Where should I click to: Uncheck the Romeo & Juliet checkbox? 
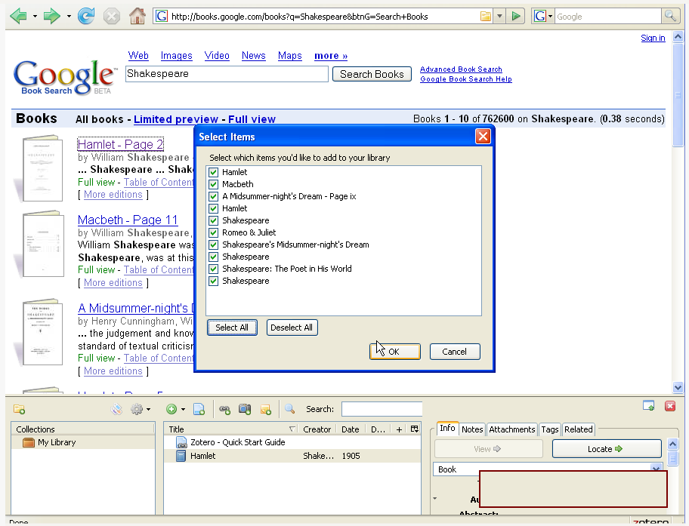[214, 232]
